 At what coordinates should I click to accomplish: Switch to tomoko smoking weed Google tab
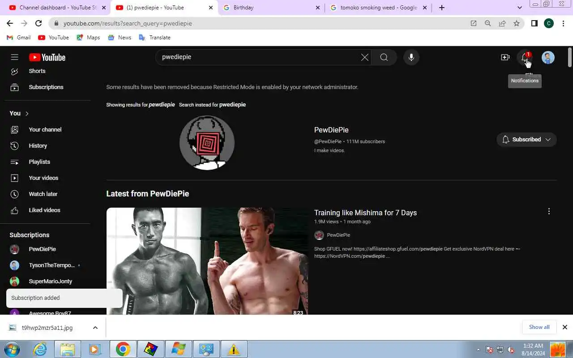[378, 8]
